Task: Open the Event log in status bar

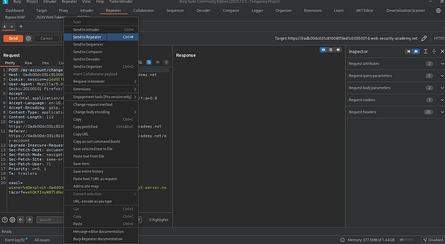Action: (15, 240)
